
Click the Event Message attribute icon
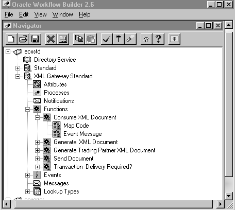pos(57,134)
